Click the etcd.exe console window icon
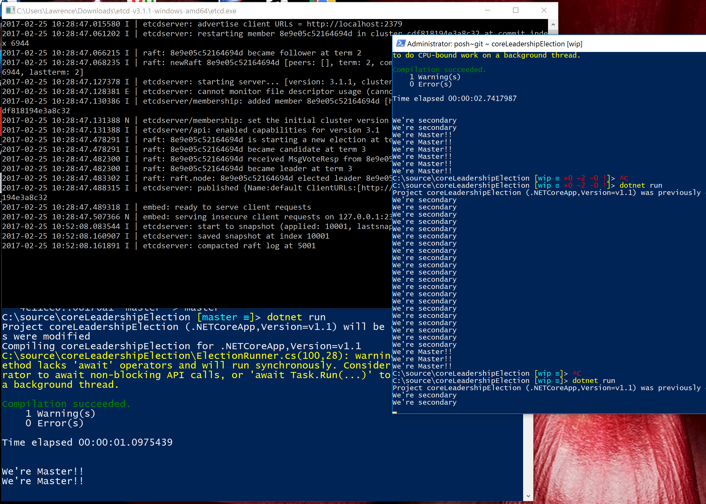The height and width of the screenshot is (504, 706). (x=10, y=10)
